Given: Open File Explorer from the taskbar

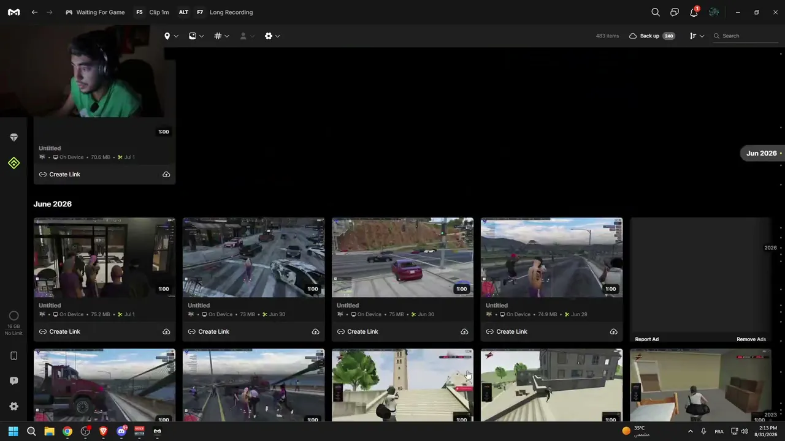Looking at the screenshot, I should [49, 431].
